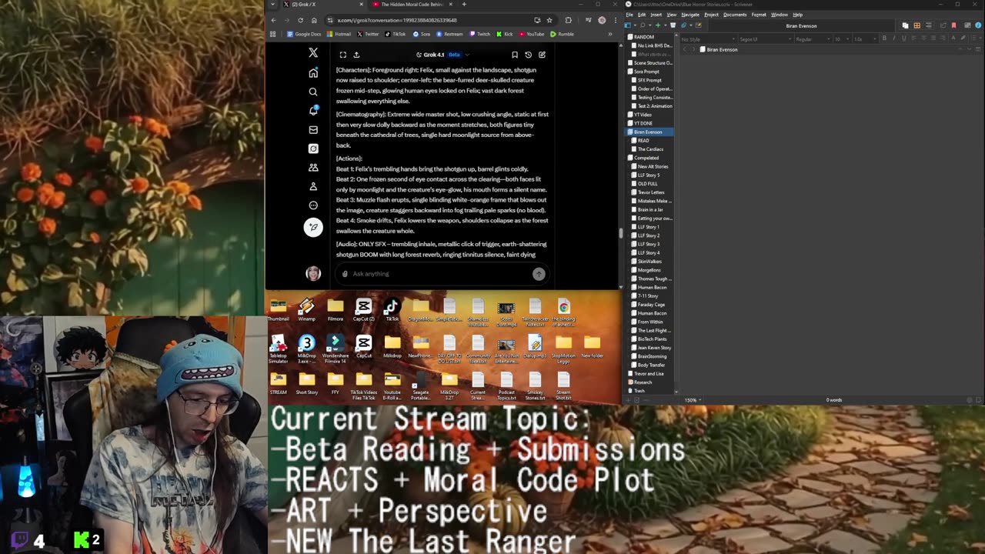Open Scrivener Format menu
Image resolution: width=985 pixels, height=554 pixels.
[x=759, y=15]
